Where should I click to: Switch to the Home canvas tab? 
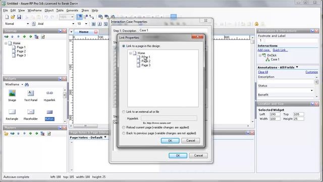(84, 32)
